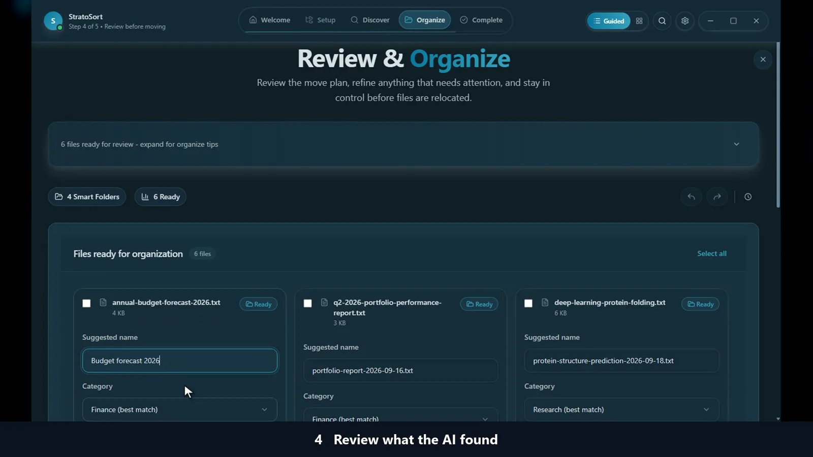The height and width of the screenshot is (457, 813).
Task: Go to the Setup step tab
Action: [320, 20]
